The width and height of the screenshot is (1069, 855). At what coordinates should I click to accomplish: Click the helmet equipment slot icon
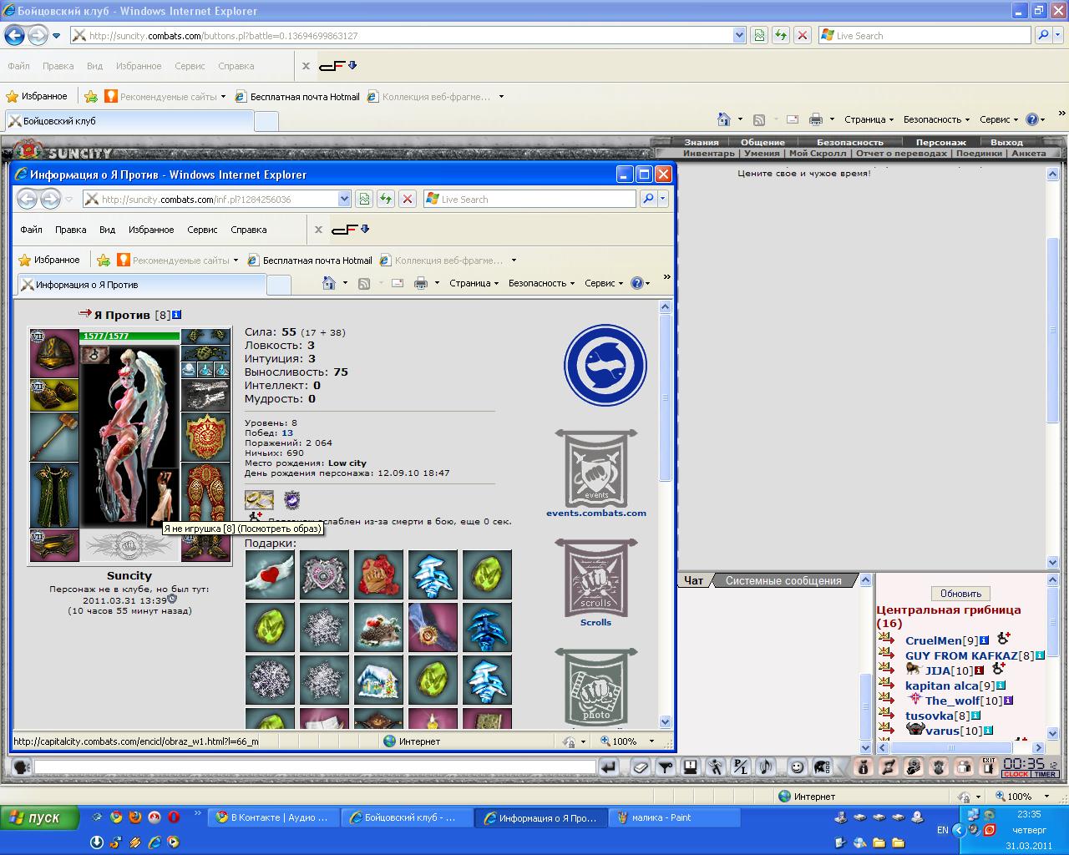(x=54, y=353)
